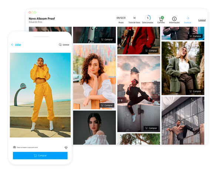Click Comprar on the green blazer photo
The image size is (222, 177).
195,91
